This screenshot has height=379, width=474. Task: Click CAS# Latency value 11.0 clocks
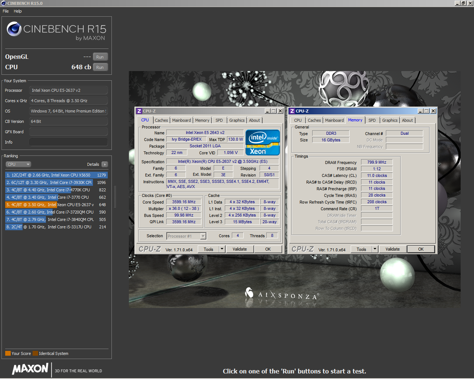coord(377,175)
